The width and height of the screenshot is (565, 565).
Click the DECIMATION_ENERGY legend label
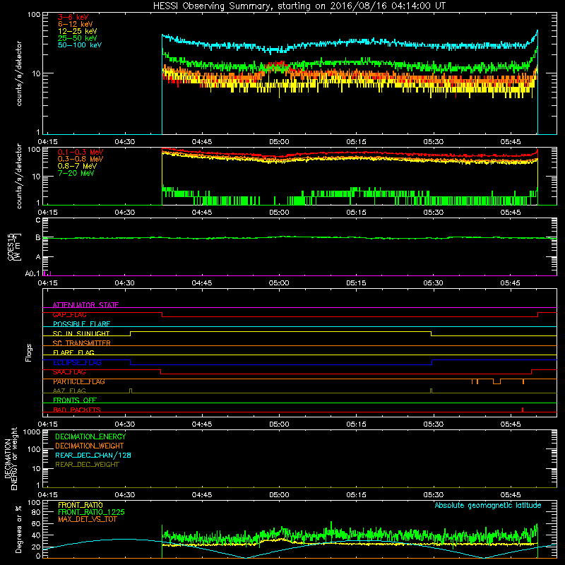click(90, 436)
